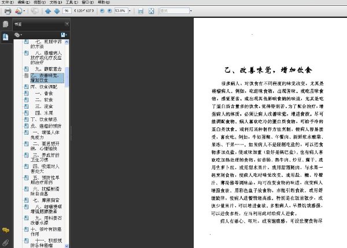Click the Find search box in toolbar
This screenshot has width=347, height=248.
coord(175,10)
